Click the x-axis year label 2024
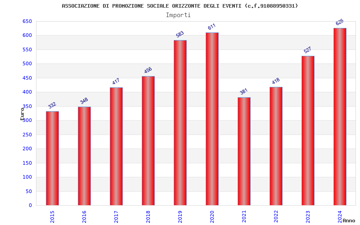Viewport: 360px width, 225px height. 340,217
